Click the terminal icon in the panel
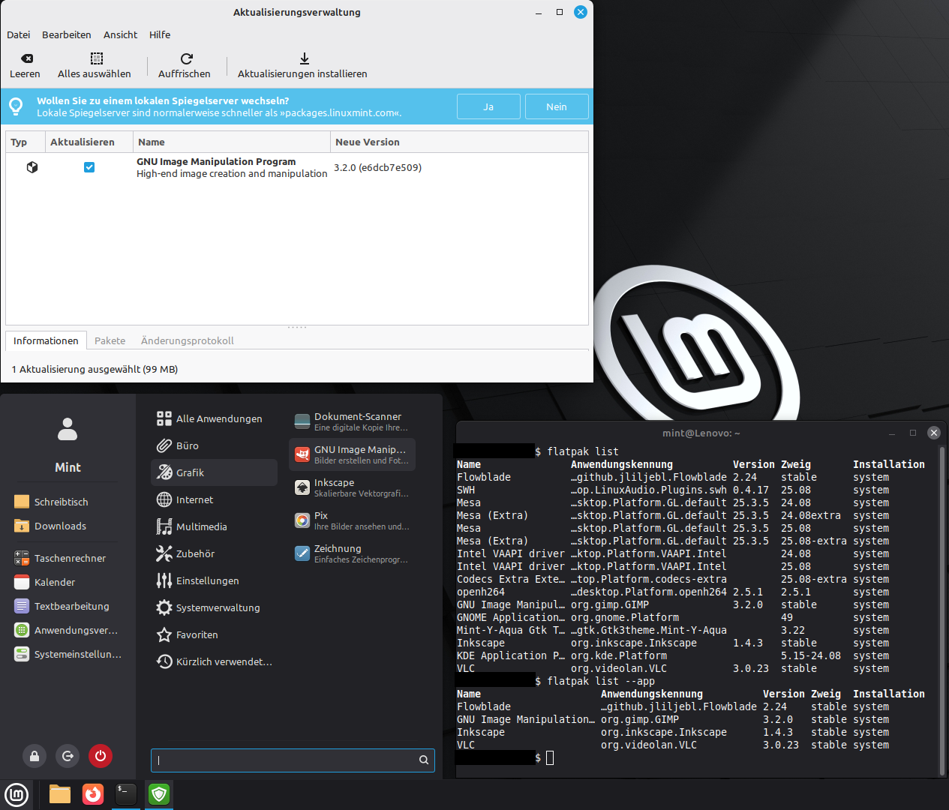This screenshot has width=949, height=810. point(126,794)
